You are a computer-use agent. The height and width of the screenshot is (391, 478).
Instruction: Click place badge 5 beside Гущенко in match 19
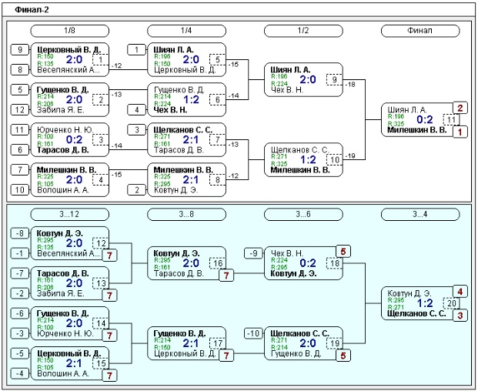point(343,356)
